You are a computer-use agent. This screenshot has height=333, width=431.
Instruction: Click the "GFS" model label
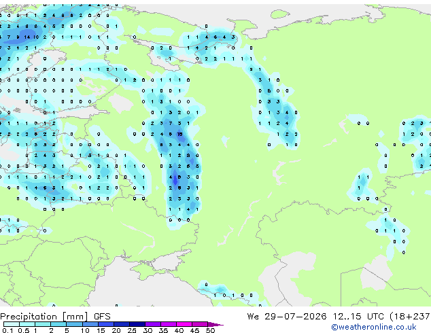tap(102, 317)
